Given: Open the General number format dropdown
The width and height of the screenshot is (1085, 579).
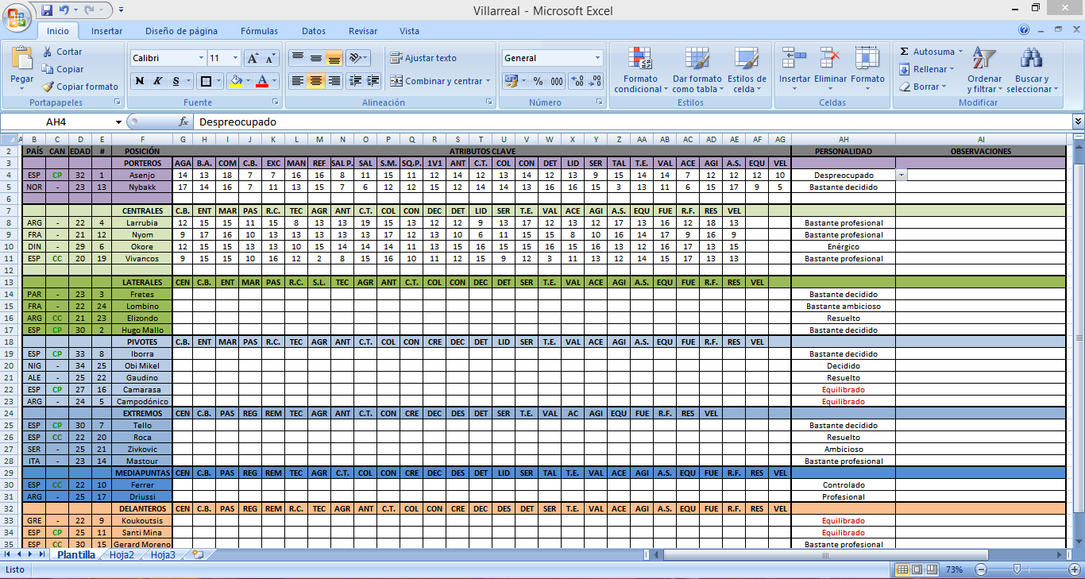Looking at the screenshot, I should (597, 58).
